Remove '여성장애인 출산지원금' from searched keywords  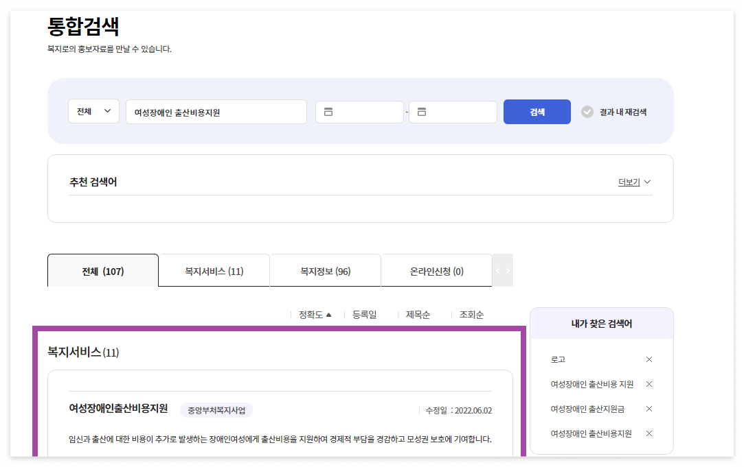pyautogui.click(x=649, y=409)
